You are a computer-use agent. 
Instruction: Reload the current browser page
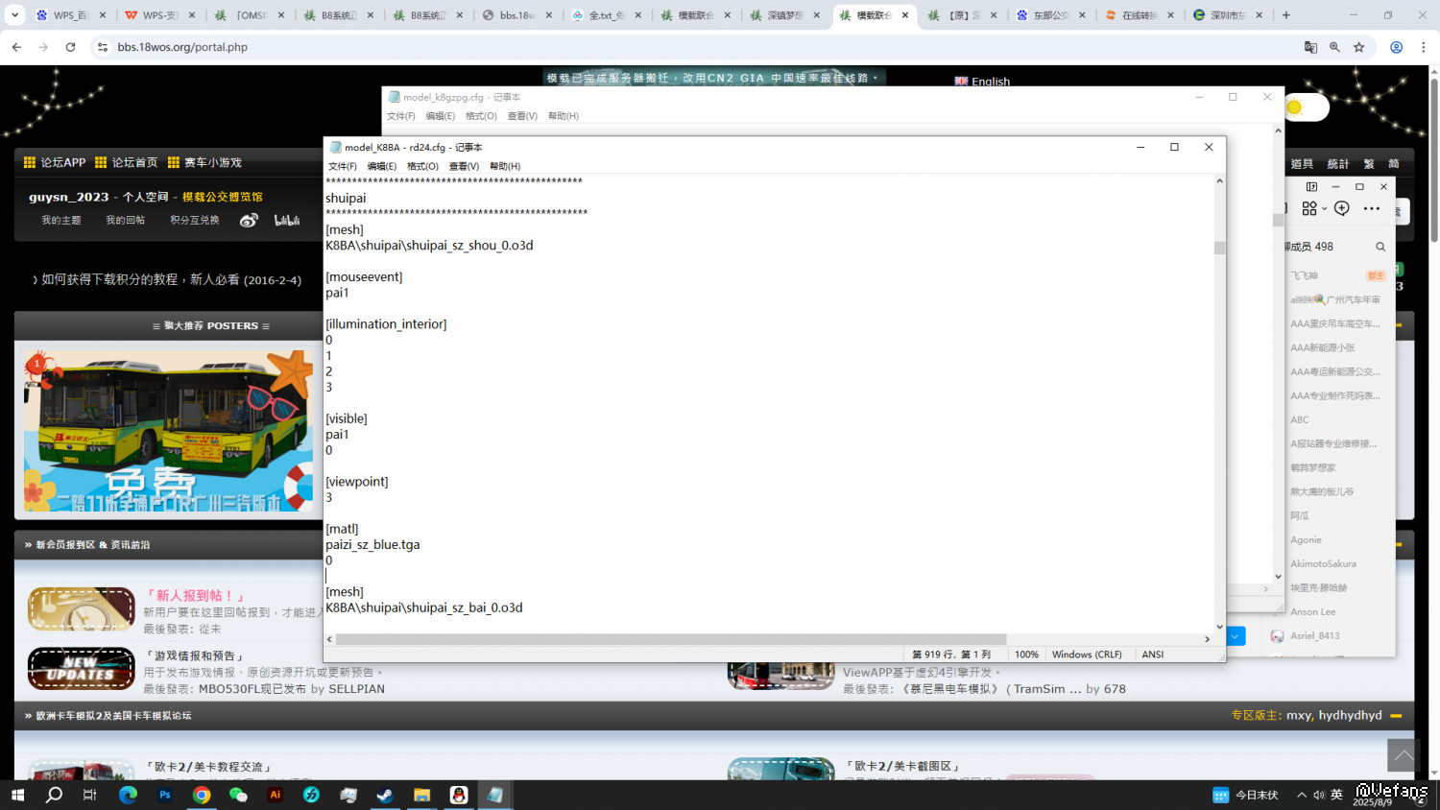[70, 47]
